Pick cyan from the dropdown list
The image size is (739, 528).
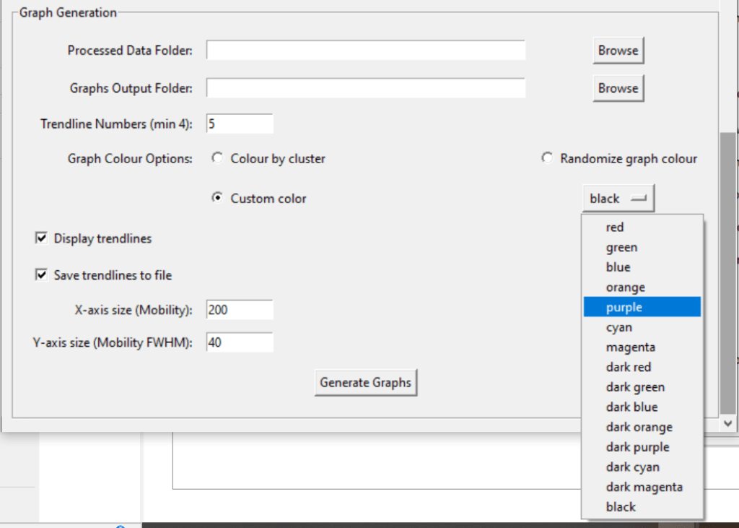619,327
